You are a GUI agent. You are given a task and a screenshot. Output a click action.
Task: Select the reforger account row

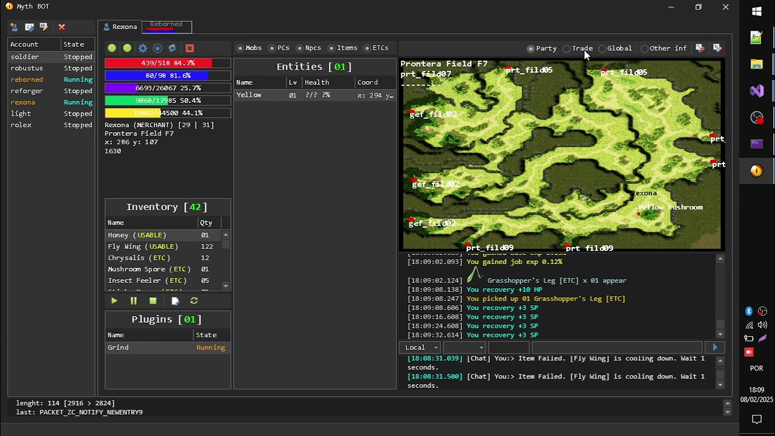coord(51,91)
